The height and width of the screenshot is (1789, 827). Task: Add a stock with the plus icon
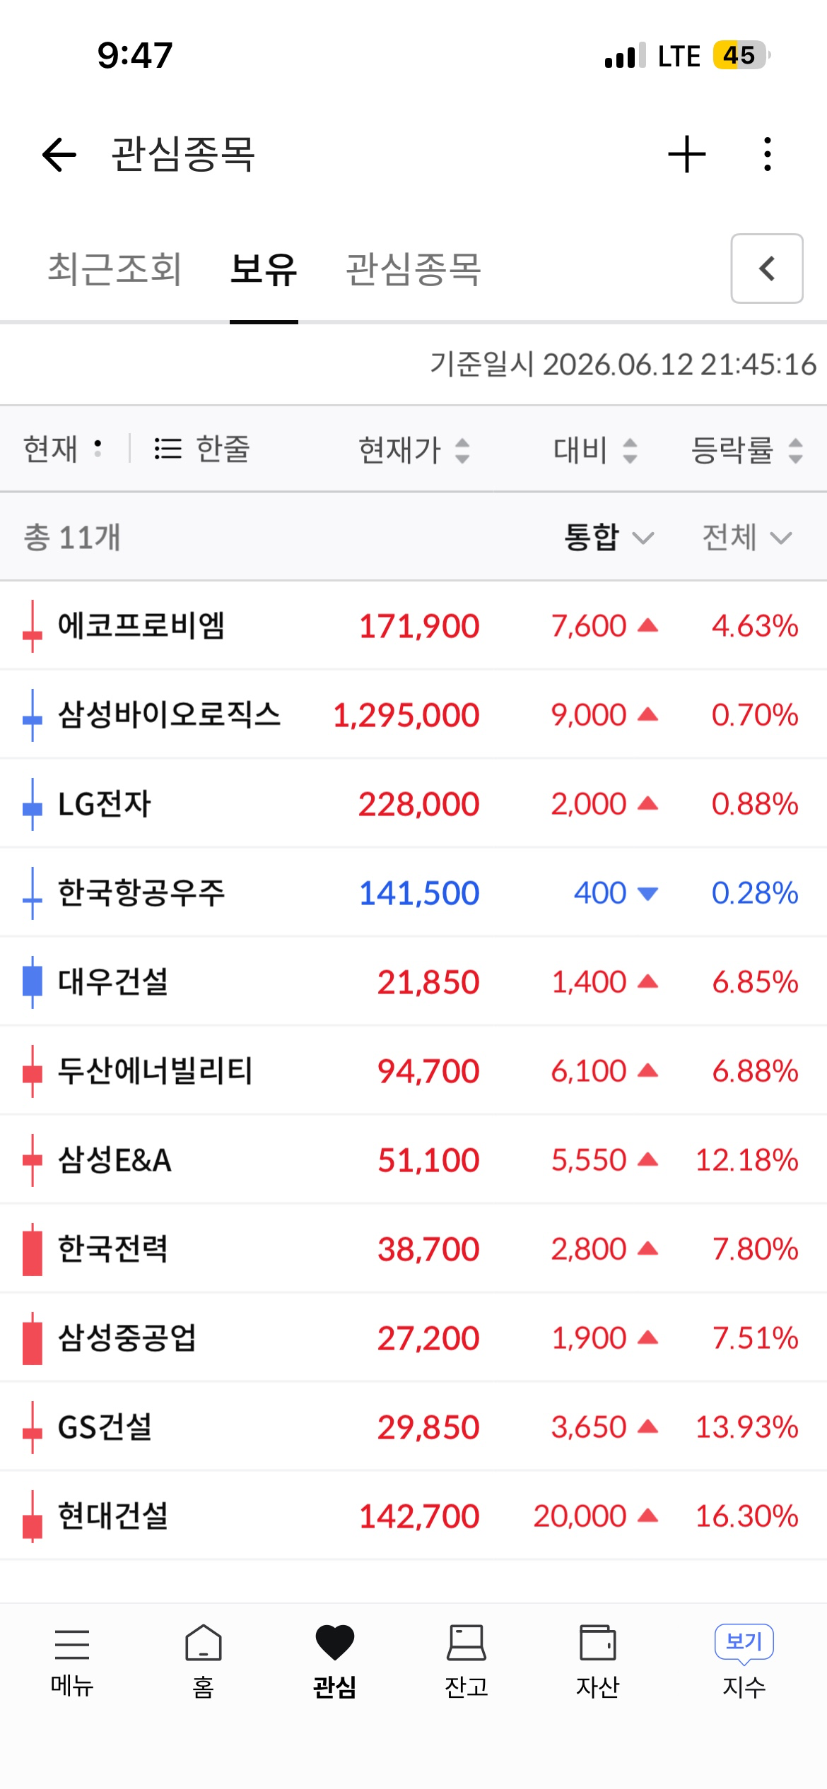pos(687,154)
